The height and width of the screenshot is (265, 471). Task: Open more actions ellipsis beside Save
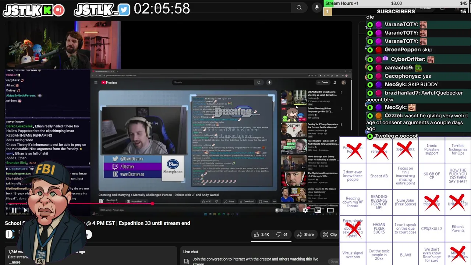(x=274, y=201)
